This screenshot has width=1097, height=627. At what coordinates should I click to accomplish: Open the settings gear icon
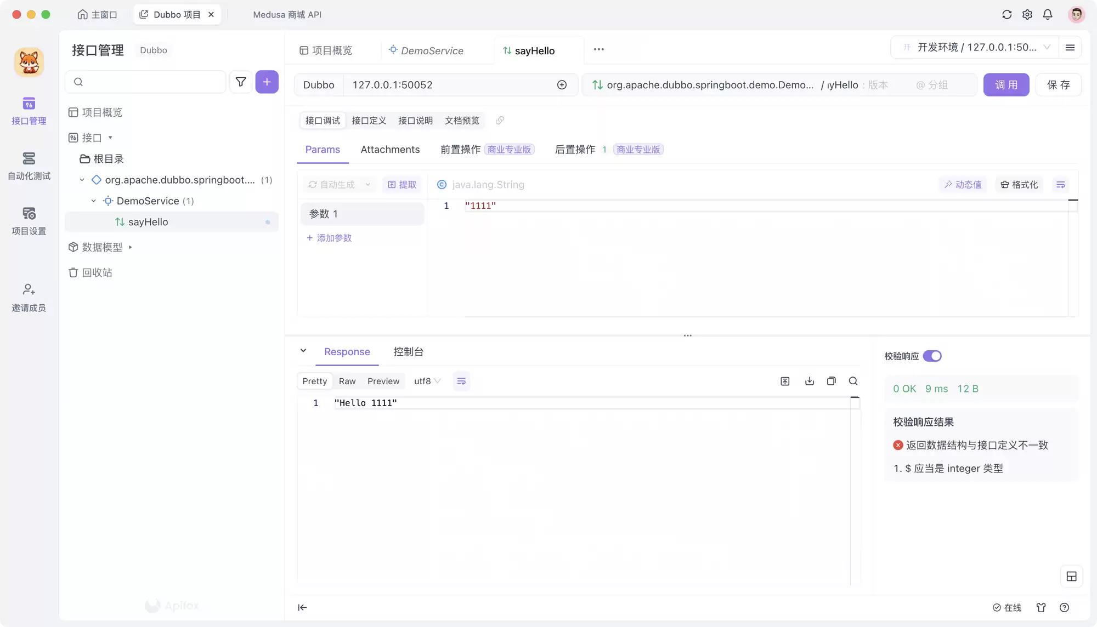click(1027, 15)
